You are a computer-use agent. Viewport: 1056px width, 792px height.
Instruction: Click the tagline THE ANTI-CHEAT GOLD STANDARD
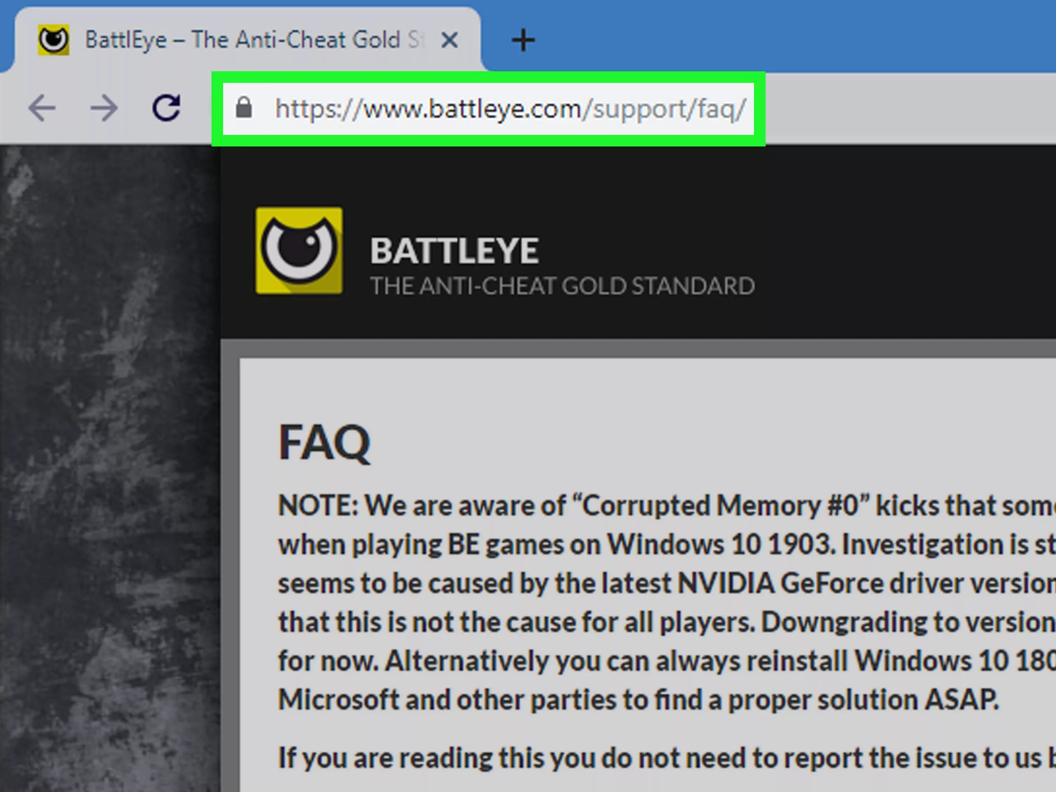[562, 286]
